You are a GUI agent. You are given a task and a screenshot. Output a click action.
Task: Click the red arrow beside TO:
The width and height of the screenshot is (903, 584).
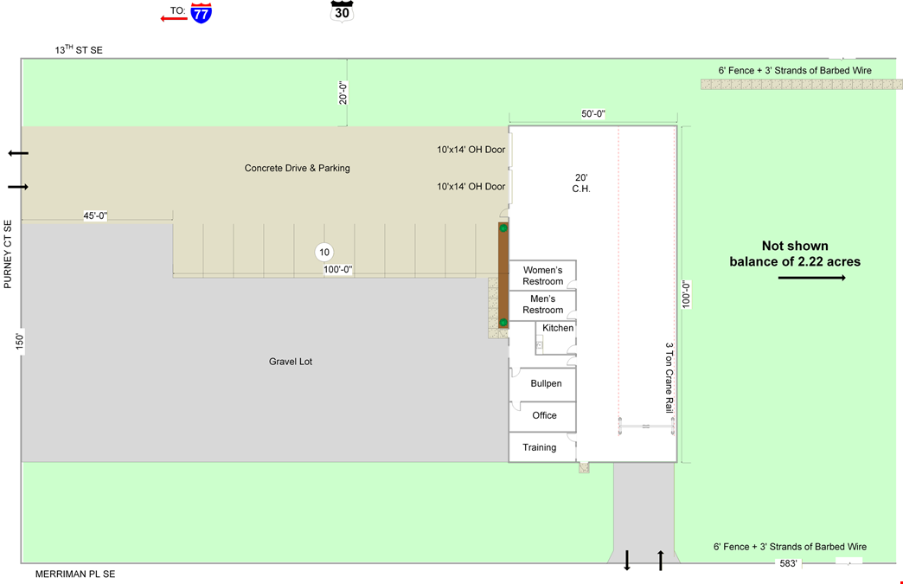[x=174, y=18]
